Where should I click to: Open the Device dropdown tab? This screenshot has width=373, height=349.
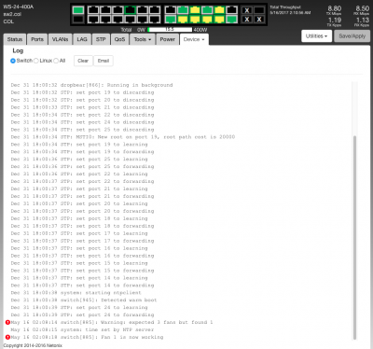(194, 39)
